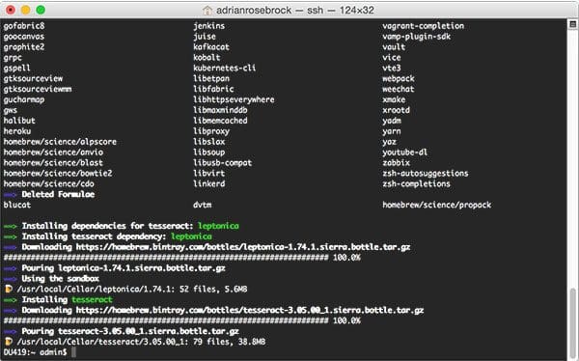Click the kubernetes-cli formula name
Image resolution: width=579 pixels, height=361 pixels.
[x=224, y=68]
